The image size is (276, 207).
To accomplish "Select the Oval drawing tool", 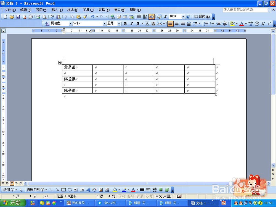I will coord(70,190).
